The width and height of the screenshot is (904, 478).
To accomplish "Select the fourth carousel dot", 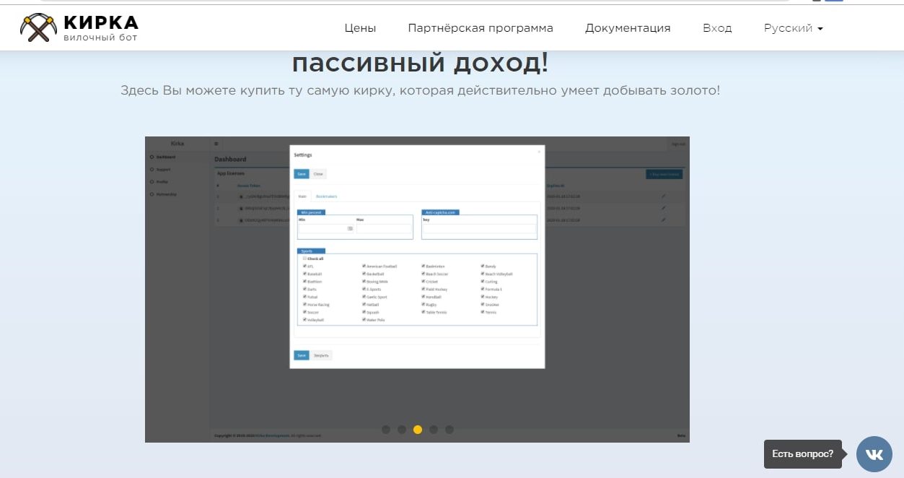I will pos(434,430).
